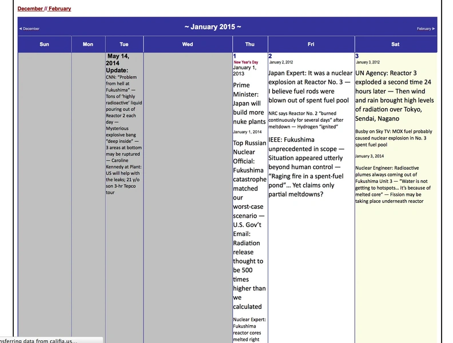
Task: Select the Fri column header
Action: coord(311,44)
